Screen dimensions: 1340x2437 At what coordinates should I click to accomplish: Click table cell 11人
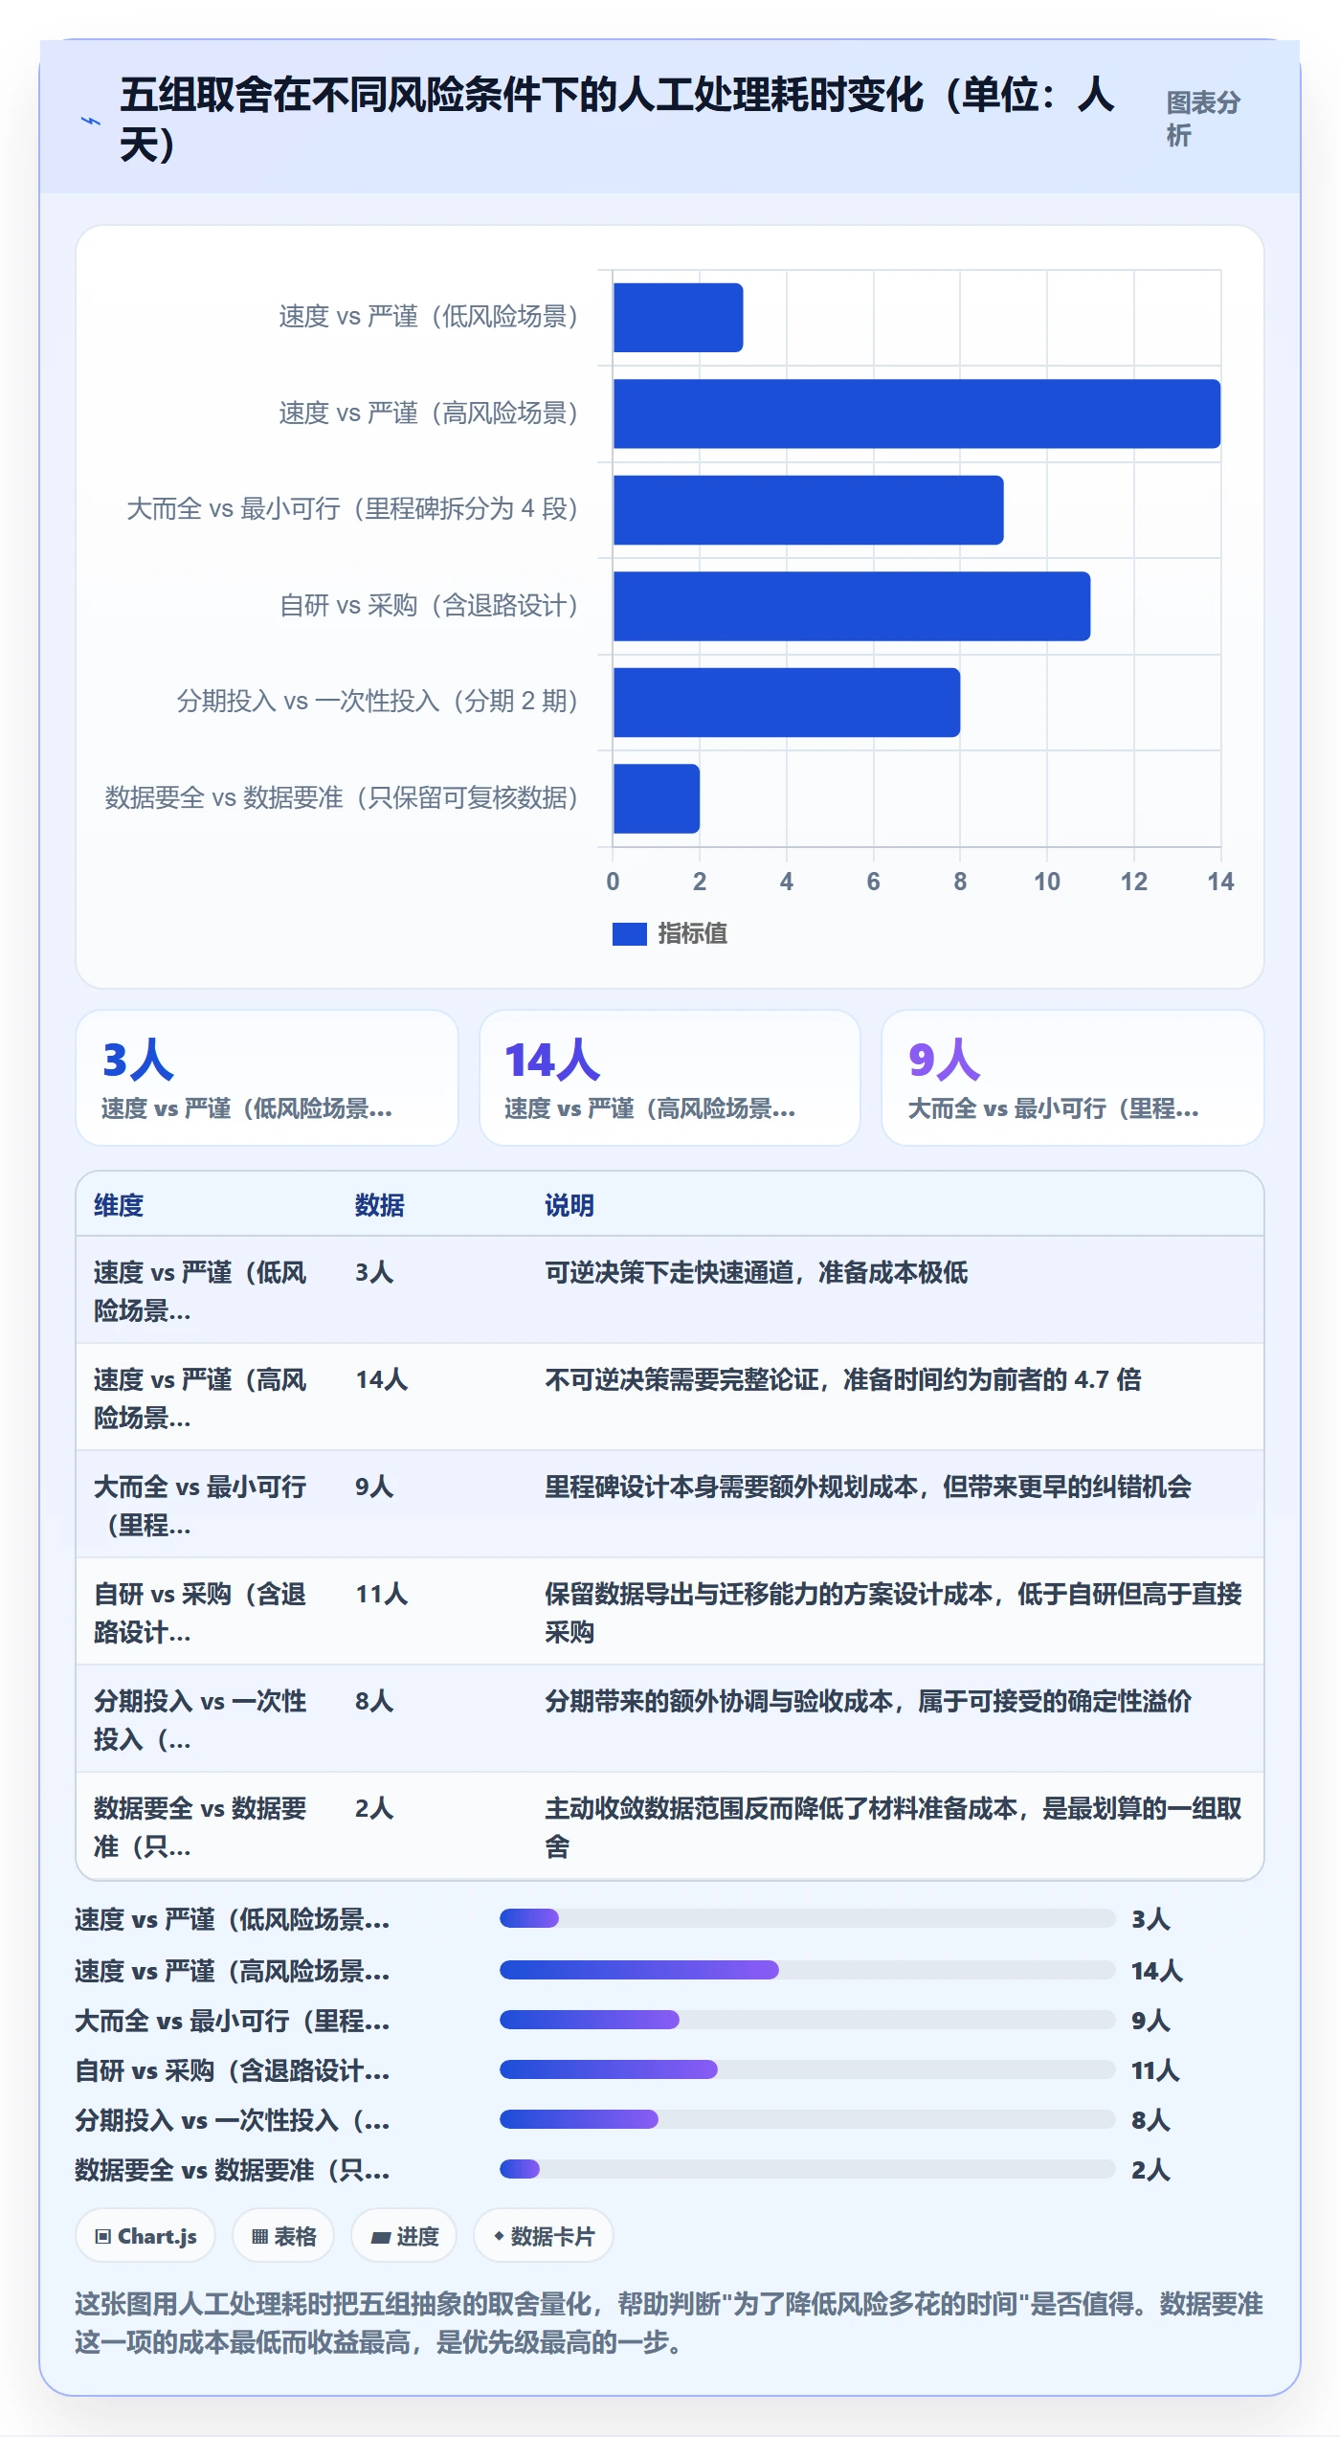382,1594
